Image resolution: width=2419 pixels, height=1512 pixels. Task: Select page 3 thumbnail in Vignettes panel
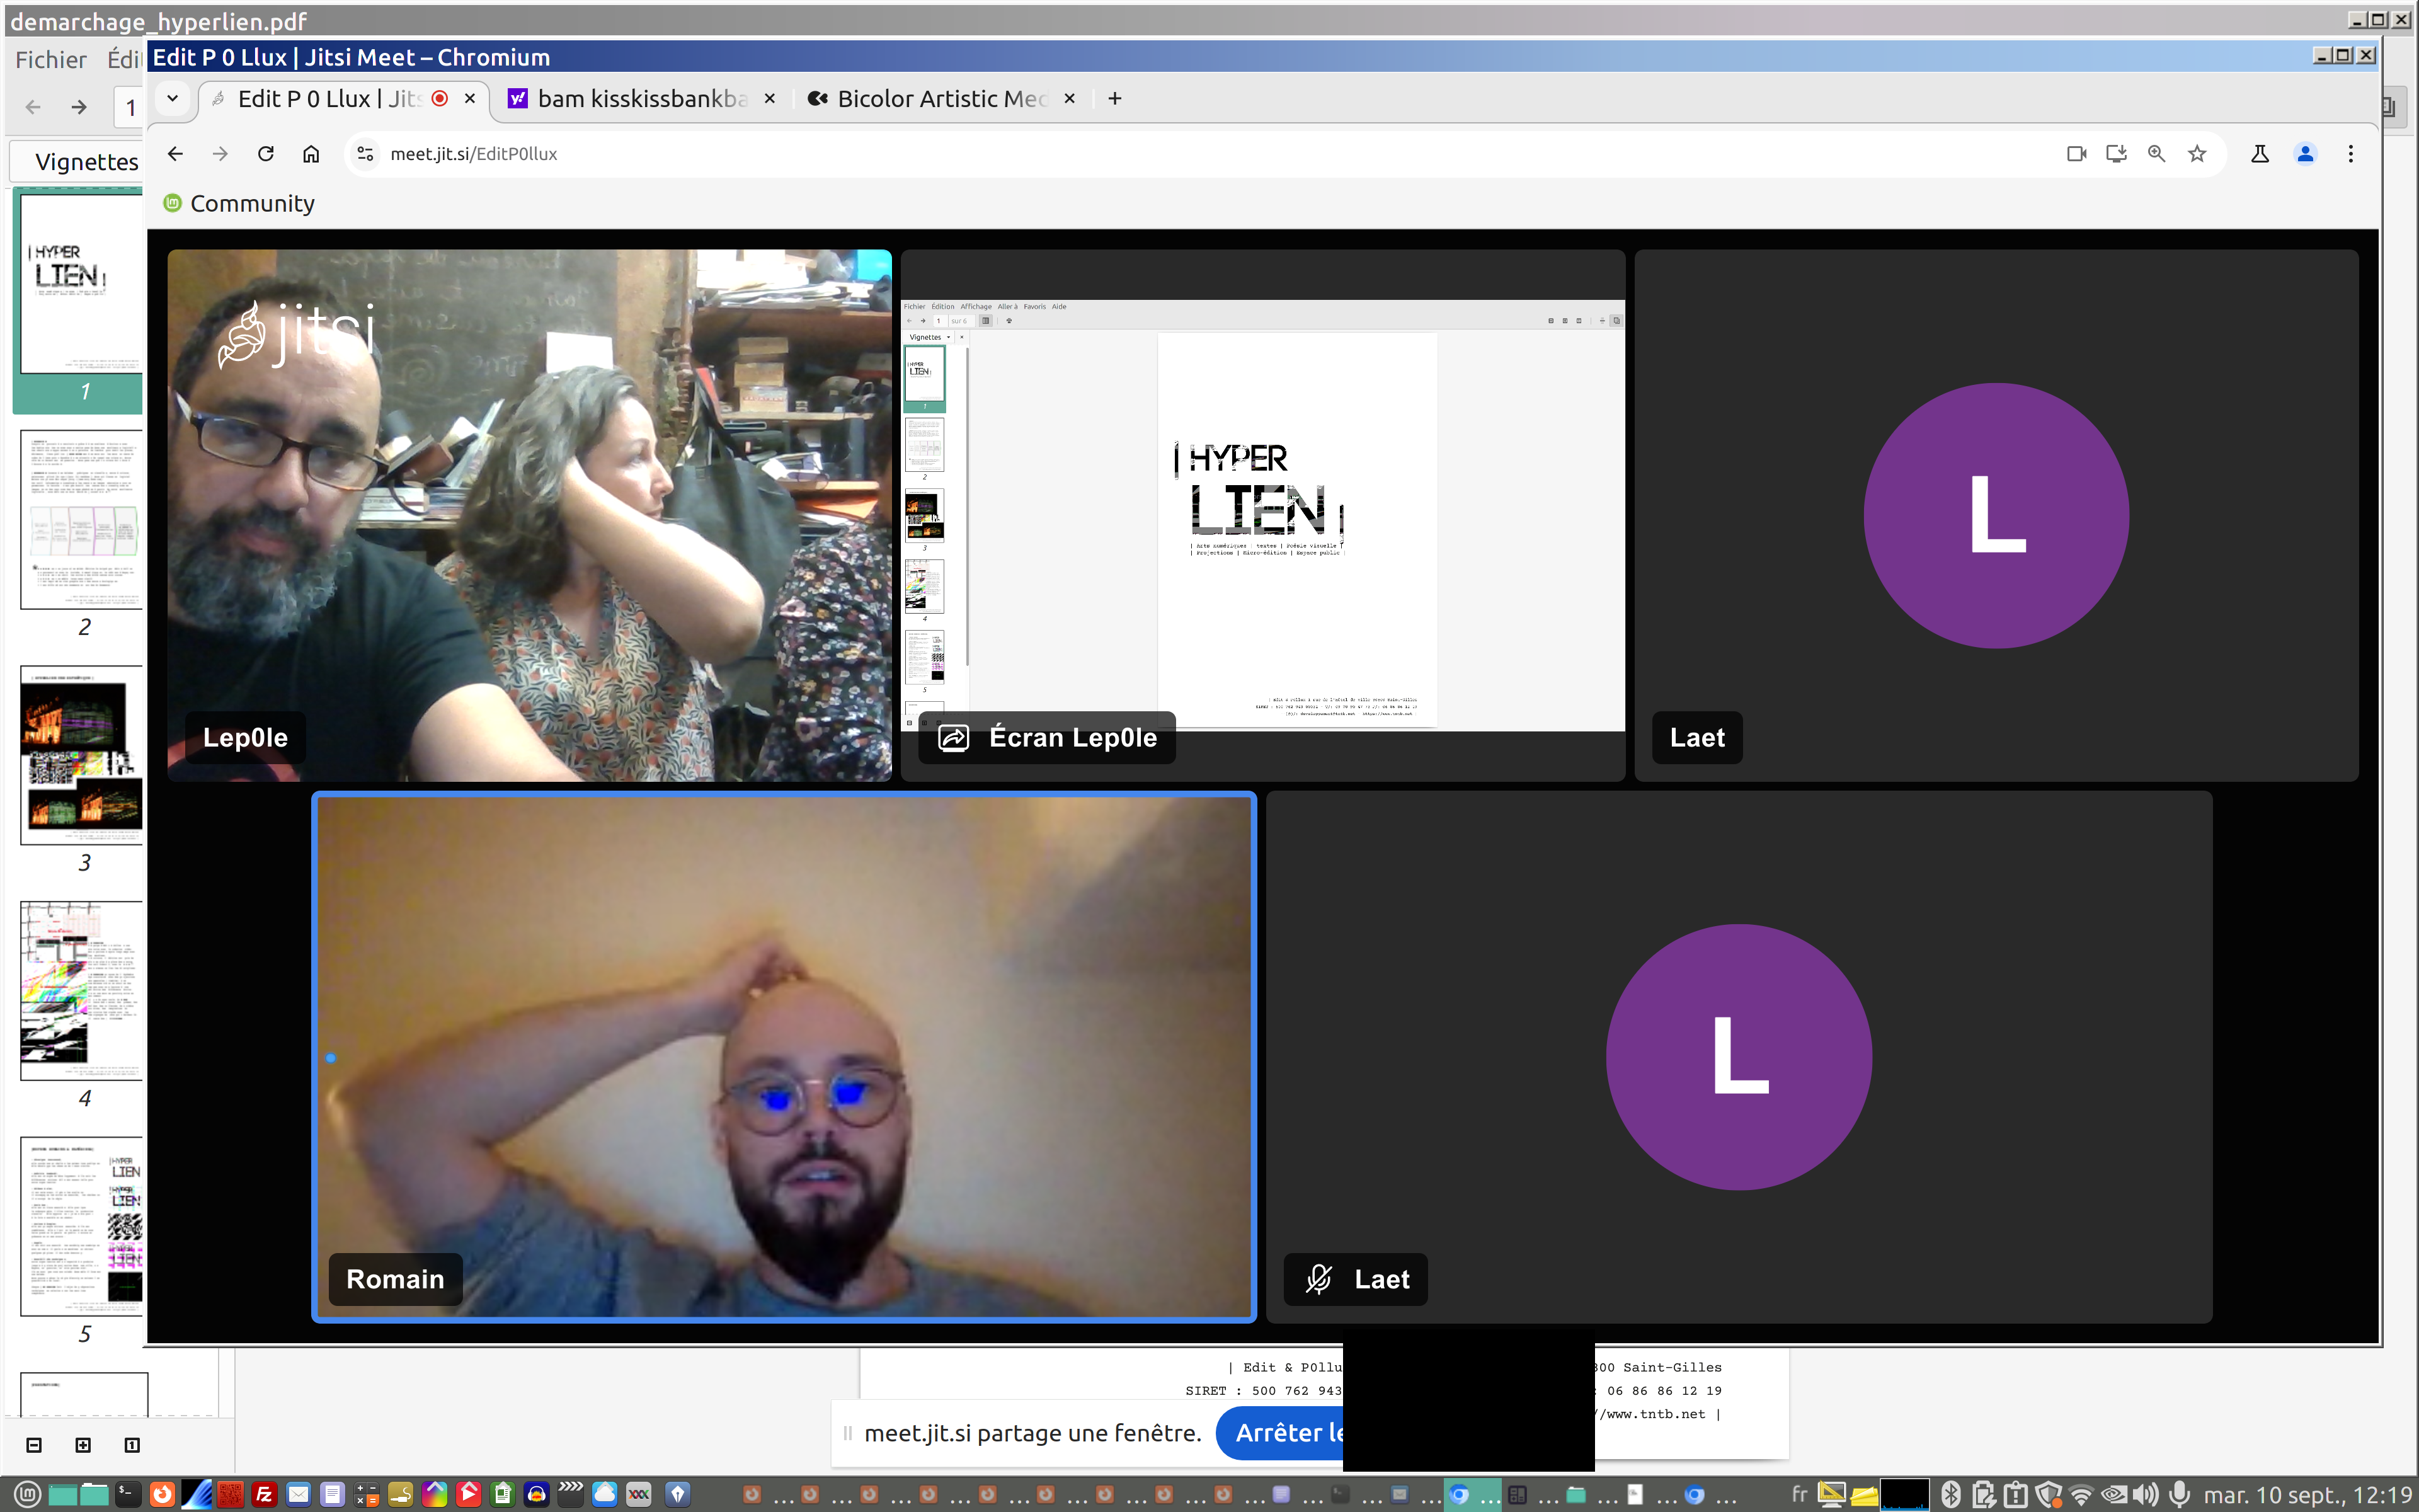click(x=82, y=755)
